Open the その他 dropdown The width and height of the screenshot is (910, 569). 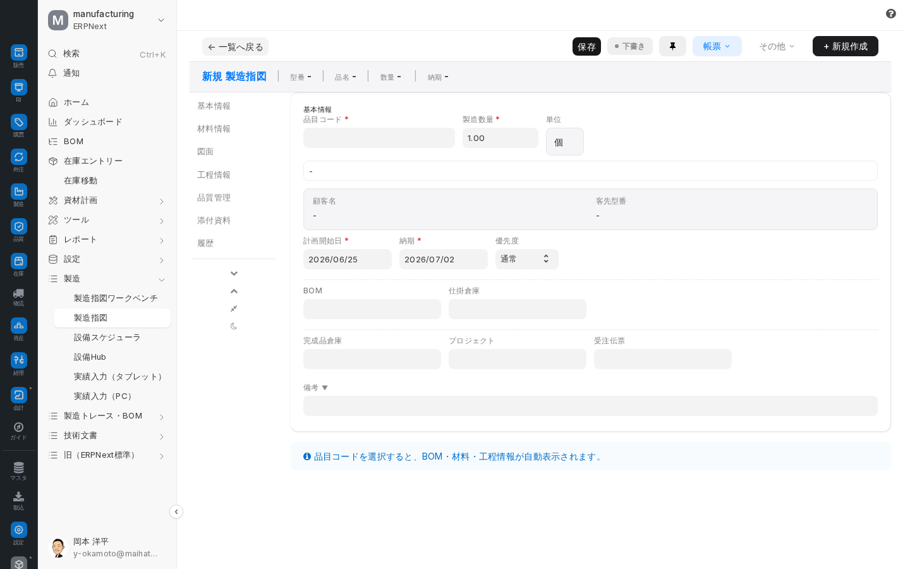[x=777, y=46]
